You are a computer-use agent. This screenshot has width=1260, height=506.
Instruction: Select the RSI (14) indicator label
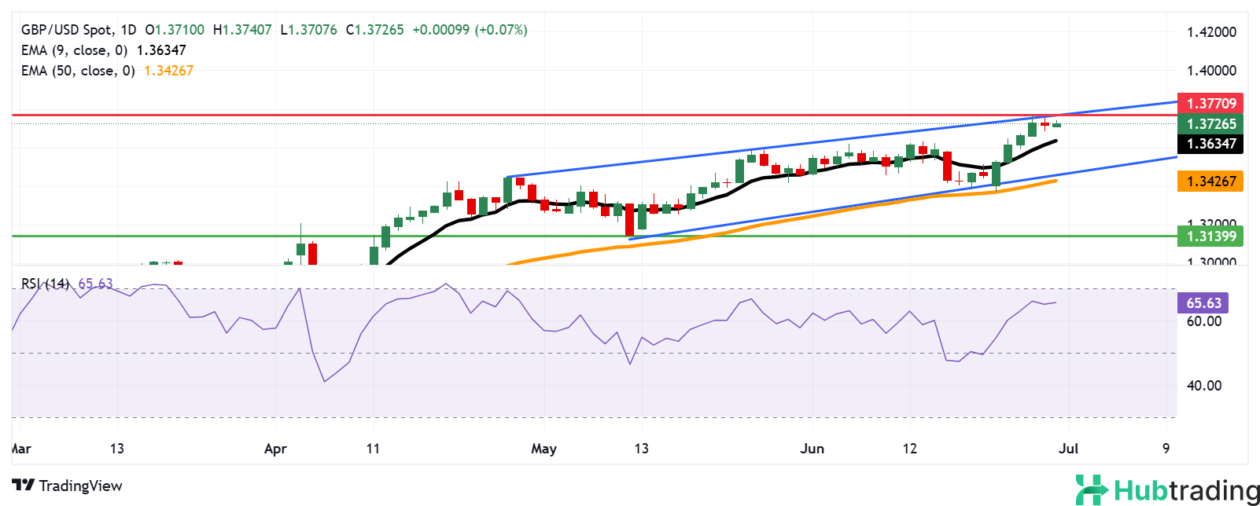[x=45, y=284]
